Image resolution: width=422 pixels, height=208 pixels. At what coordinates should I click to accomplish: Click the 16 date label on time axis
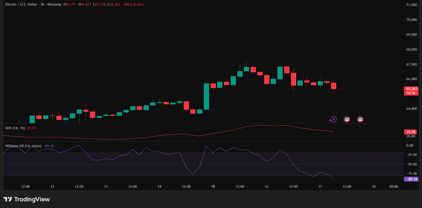tap(266, 187)
